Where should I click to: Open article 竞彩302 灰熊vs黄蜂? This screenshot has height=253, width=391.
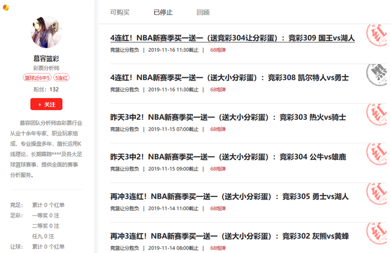230,236
